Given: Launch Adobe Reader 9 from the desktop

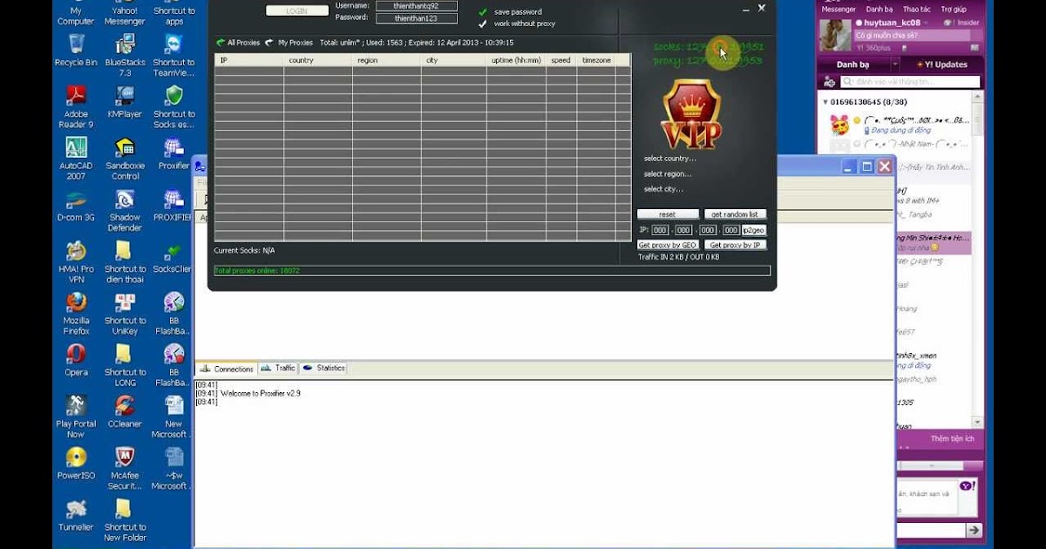Looking at the screenshot, I should click(x=76, y=106).
